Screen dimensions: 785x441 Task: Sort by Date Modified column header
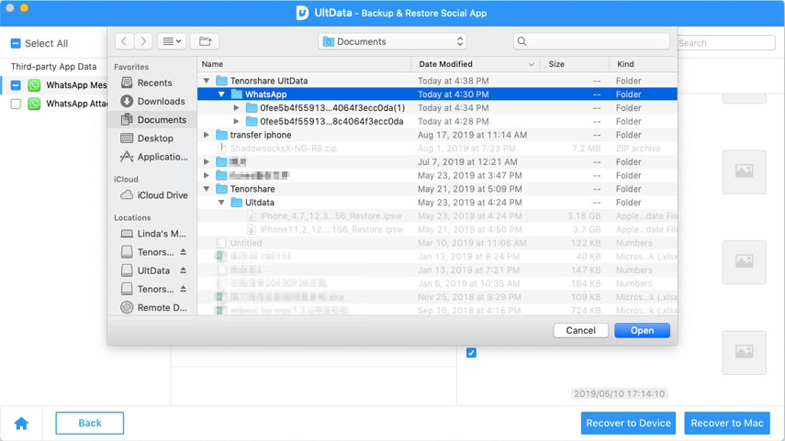(476, 64)
